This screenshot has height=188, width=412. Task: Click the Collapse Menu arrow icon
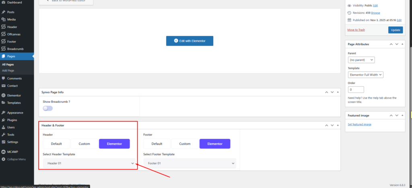coord(4,159)
